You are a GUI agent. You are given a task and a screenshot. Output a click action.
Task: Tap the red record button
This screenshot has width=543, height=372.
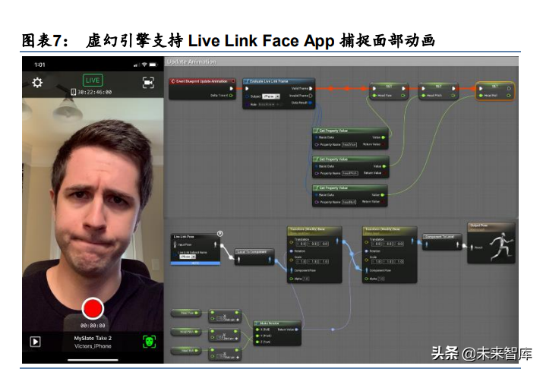click(93, 308)
